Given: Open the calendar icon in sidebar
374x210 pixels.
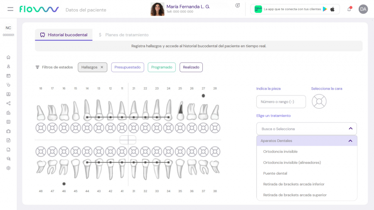Looking at the screenshot, I should click(8, 76).
